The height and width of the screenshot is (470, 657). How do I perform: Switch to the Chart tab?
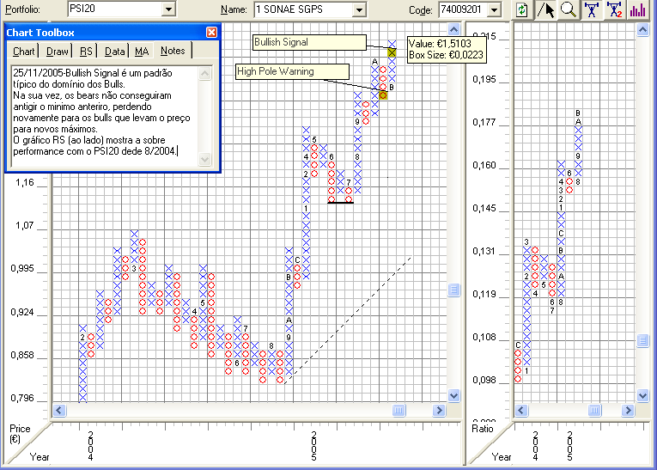click(24, 52)
